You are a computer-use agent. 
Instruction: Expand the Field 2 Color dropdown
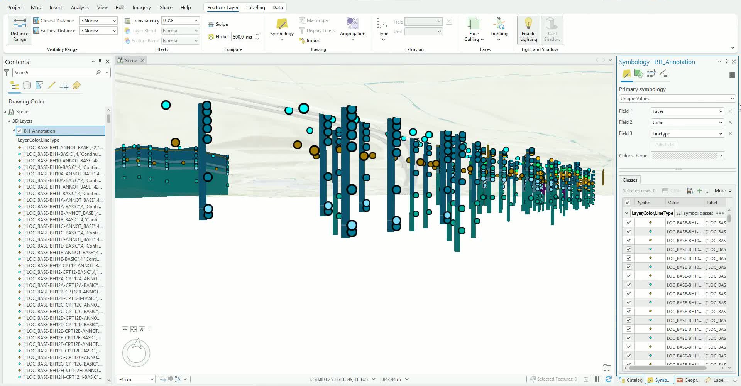687,123
